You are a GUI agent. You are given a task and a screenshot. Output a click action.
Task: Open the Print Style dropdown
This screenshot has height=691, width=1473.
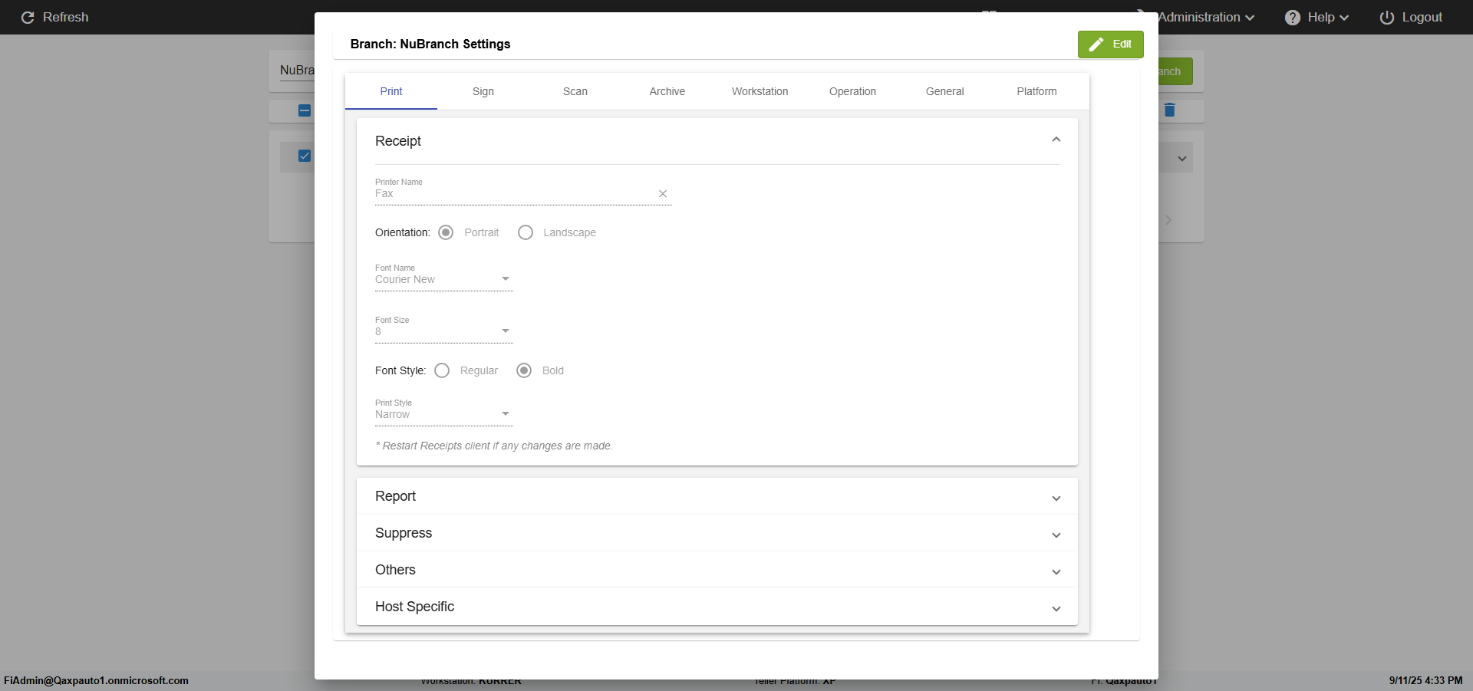click(443, 414)
